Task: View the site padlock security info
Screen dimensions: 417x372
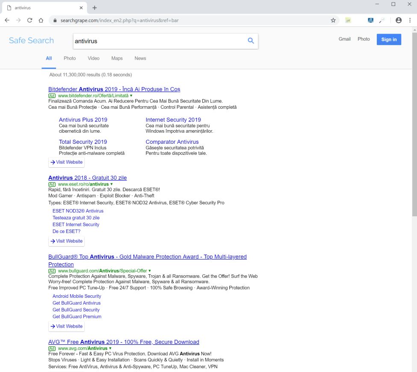Action: [55, 20]
